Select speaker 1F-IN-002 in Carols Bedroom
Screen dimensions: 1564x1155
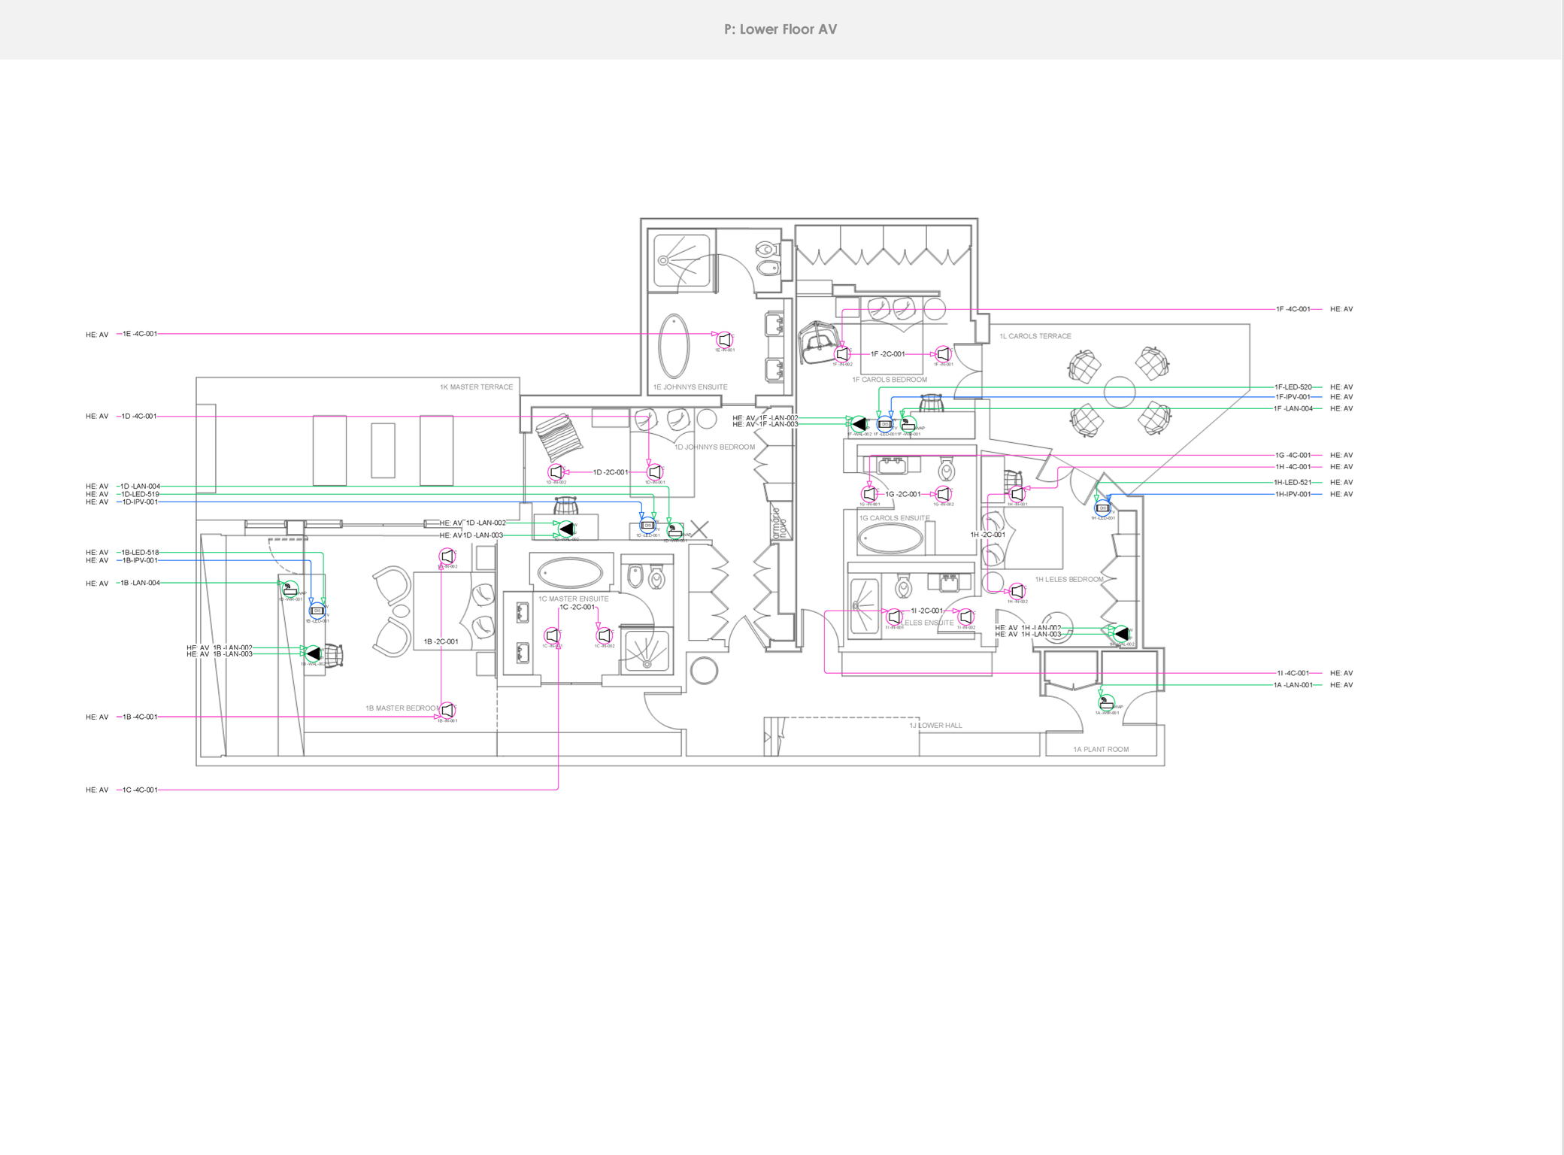(x=843, y=353)
